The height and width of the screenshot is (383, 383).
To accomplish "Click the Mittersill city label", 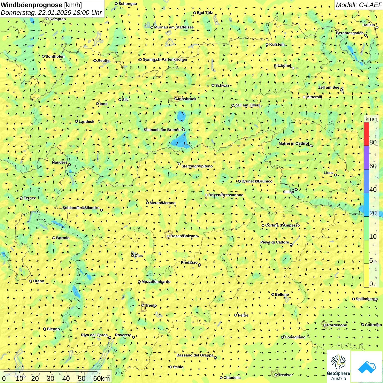I will coord(314,97).
